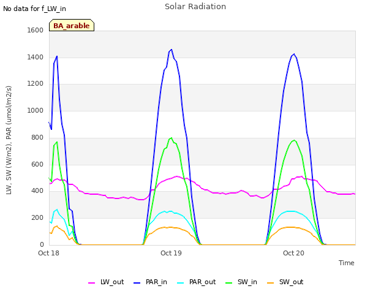Click the orange SW_out legend swatch
The image size is (392, 294).
coord(271,283)
